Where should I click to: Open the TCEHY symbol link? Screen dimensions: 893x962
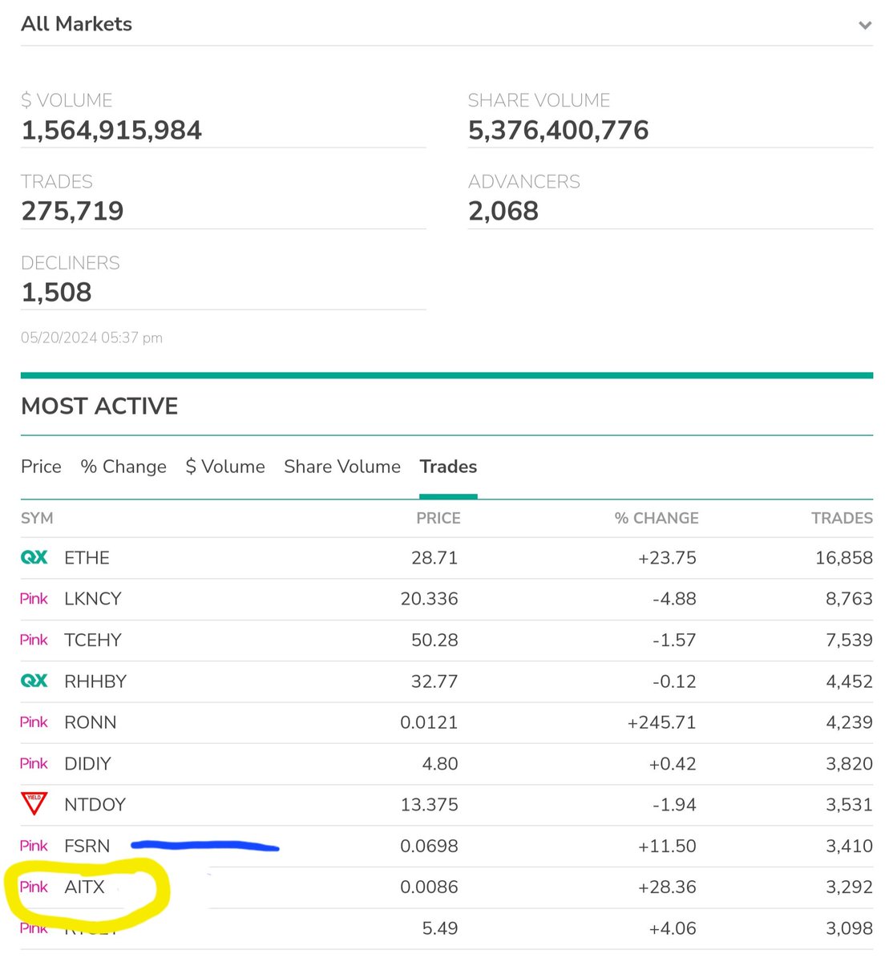(93, 641)
